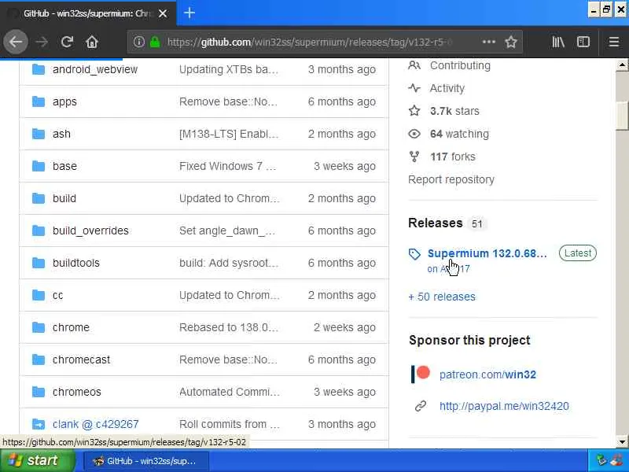629x472 pixels.
Task: Go back to the previous page
Action: pos(16,42)
